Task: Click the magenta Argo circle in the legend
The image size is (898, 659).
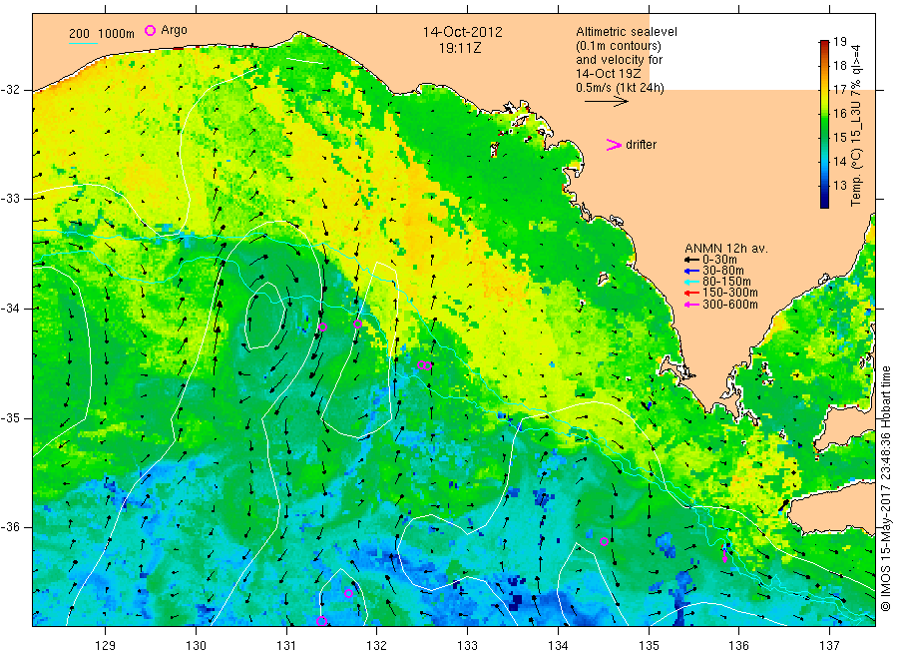Action: coord(150,30)
